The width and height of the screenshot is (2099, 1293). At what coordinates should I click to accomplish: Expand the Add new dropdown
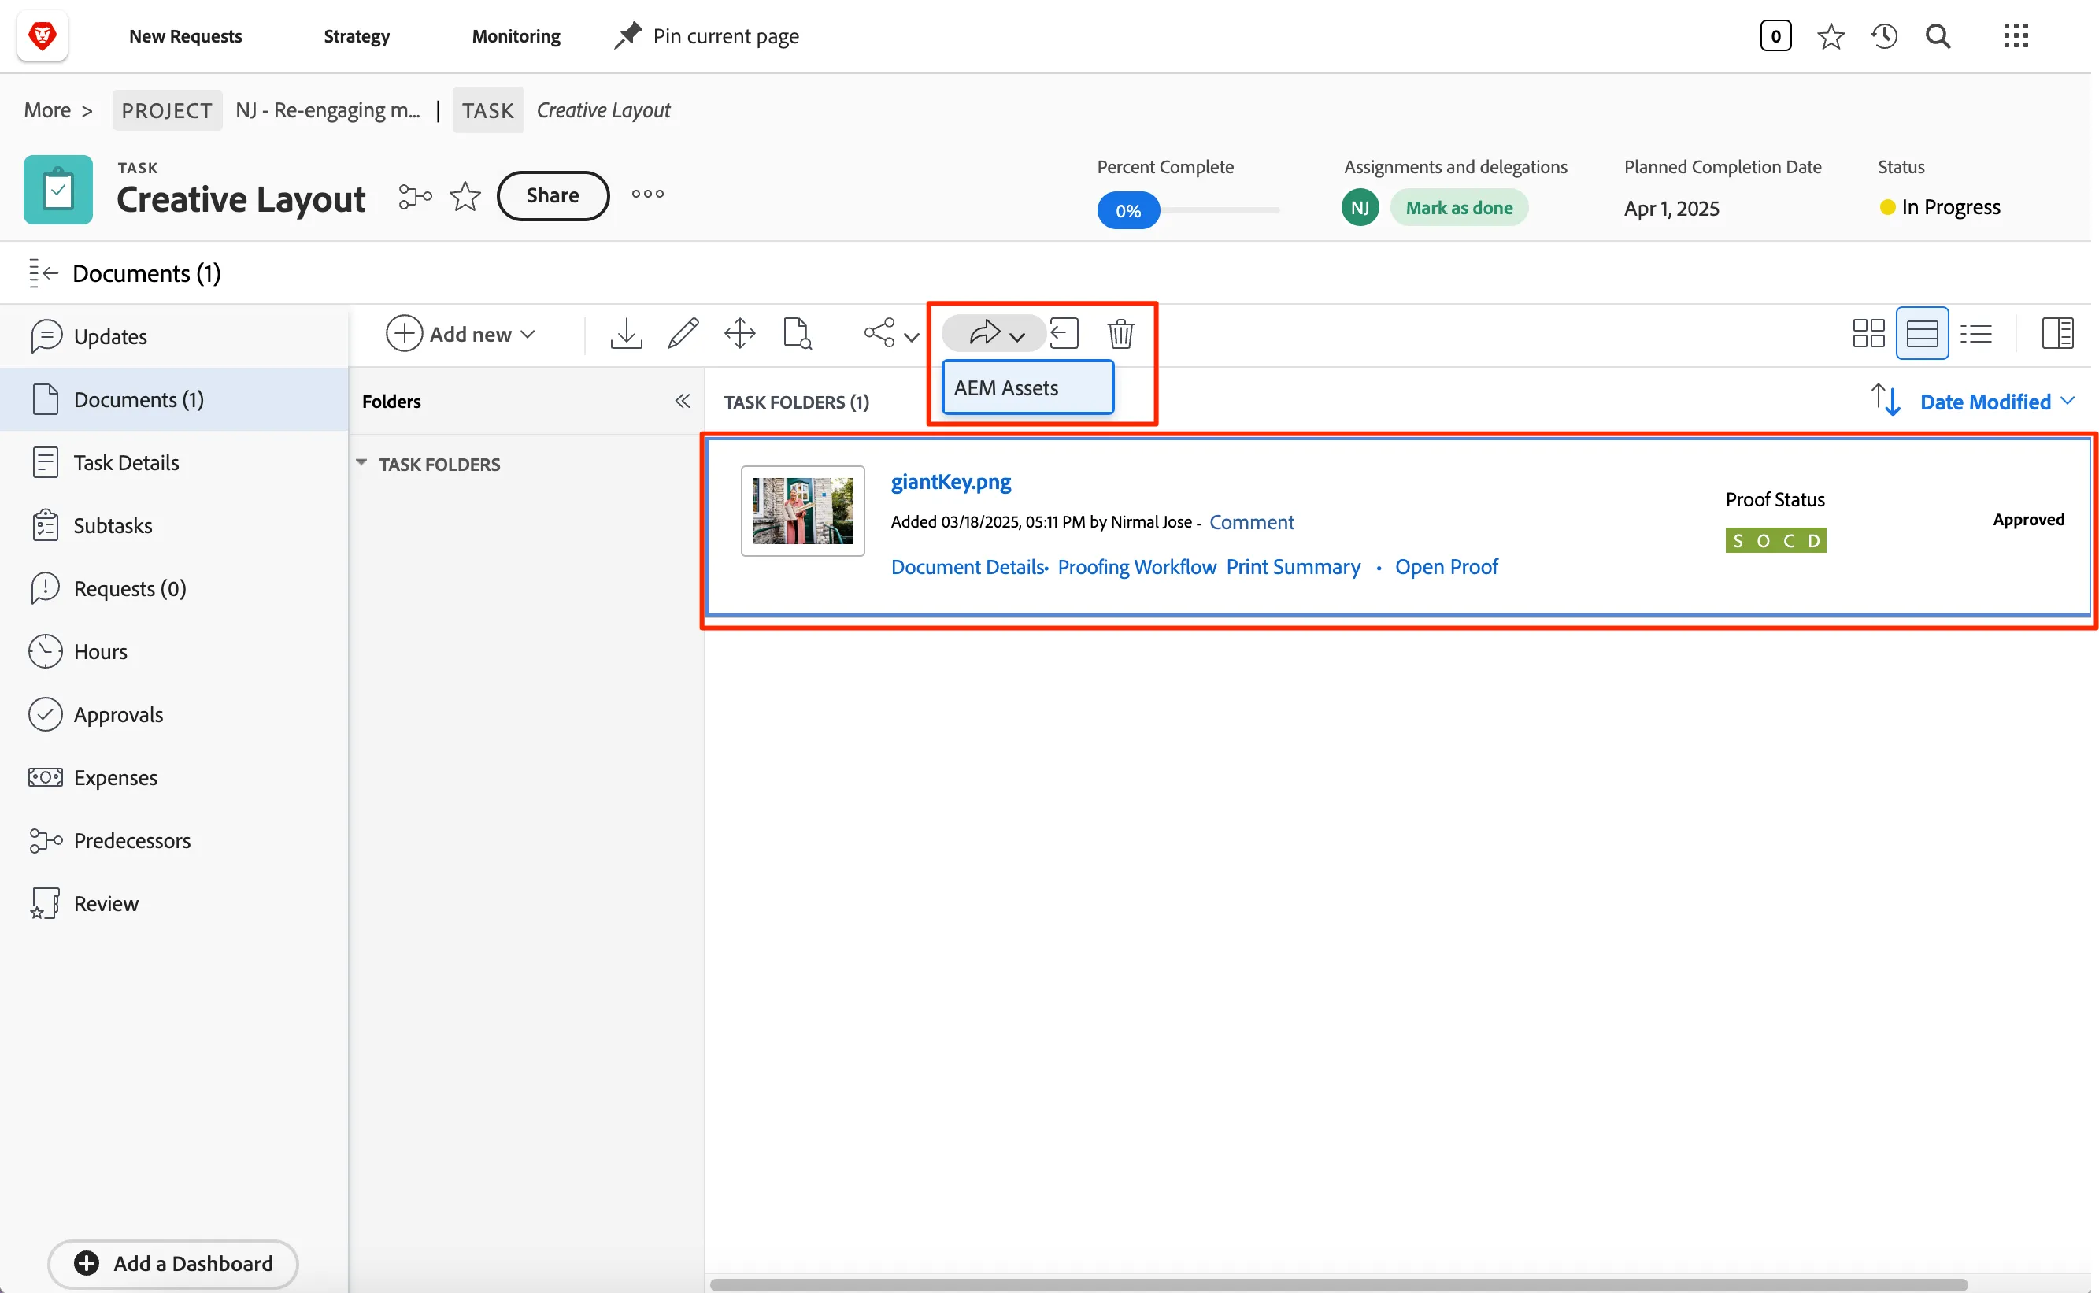pyautogui.click(x=461, y=334)
